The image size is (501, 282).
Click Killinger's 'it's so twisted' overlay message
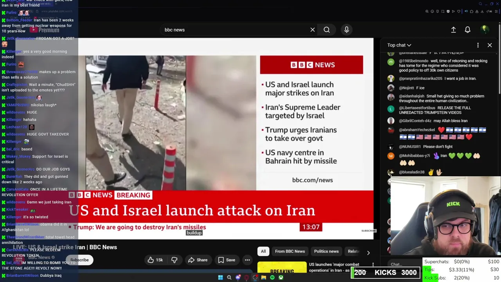[x=36, y=217]
